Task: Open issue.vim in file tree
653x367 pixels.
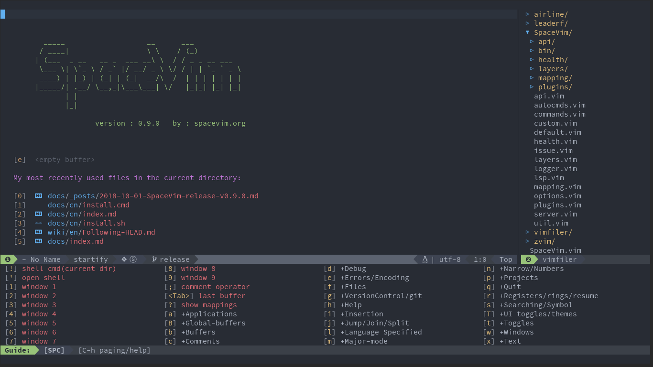Action: click(553, 151)
